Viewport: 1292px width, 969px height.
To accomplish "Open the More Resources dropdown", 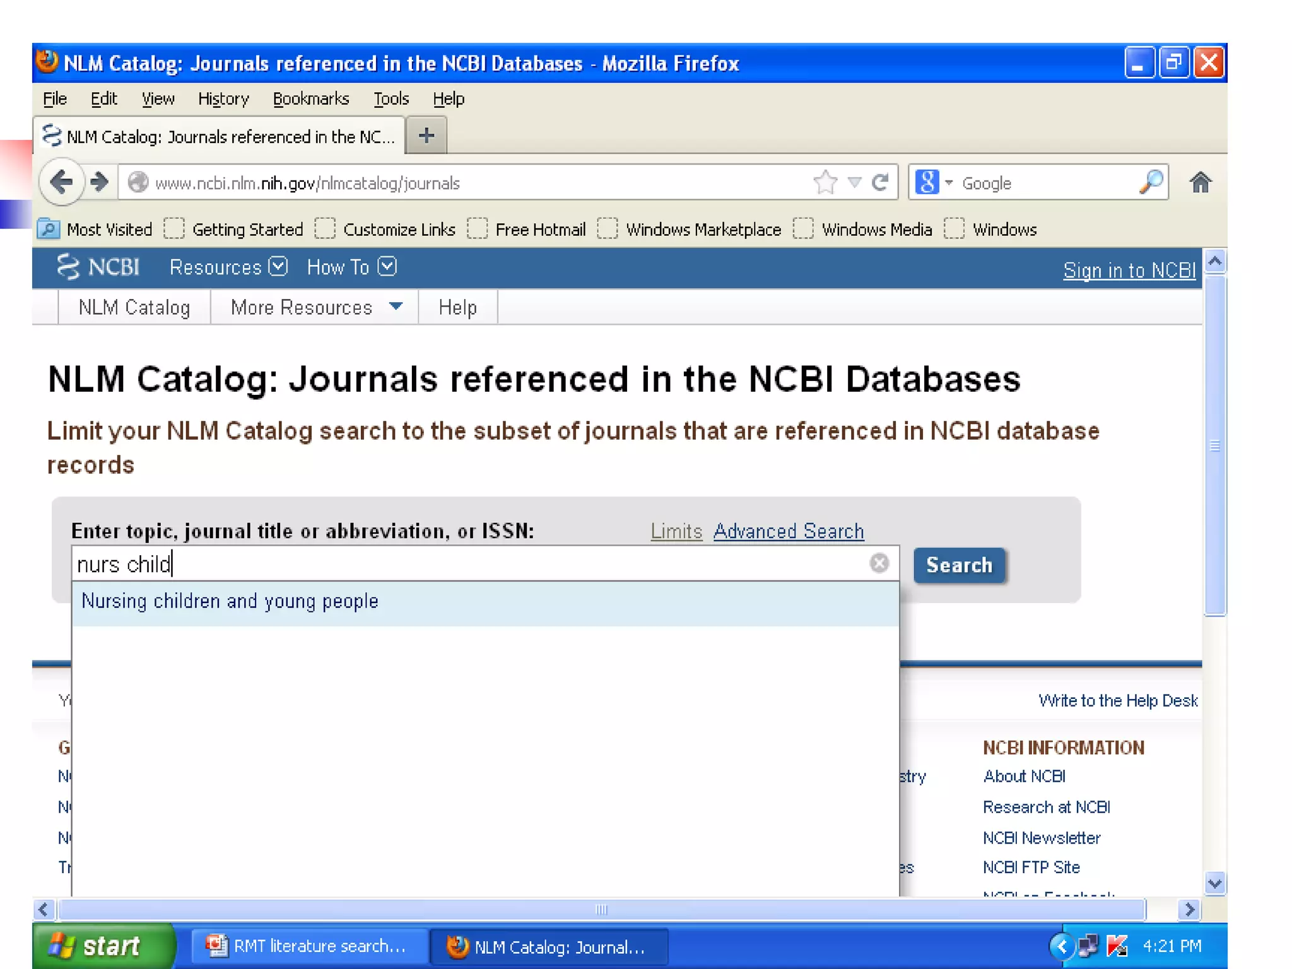I will 315,307.
